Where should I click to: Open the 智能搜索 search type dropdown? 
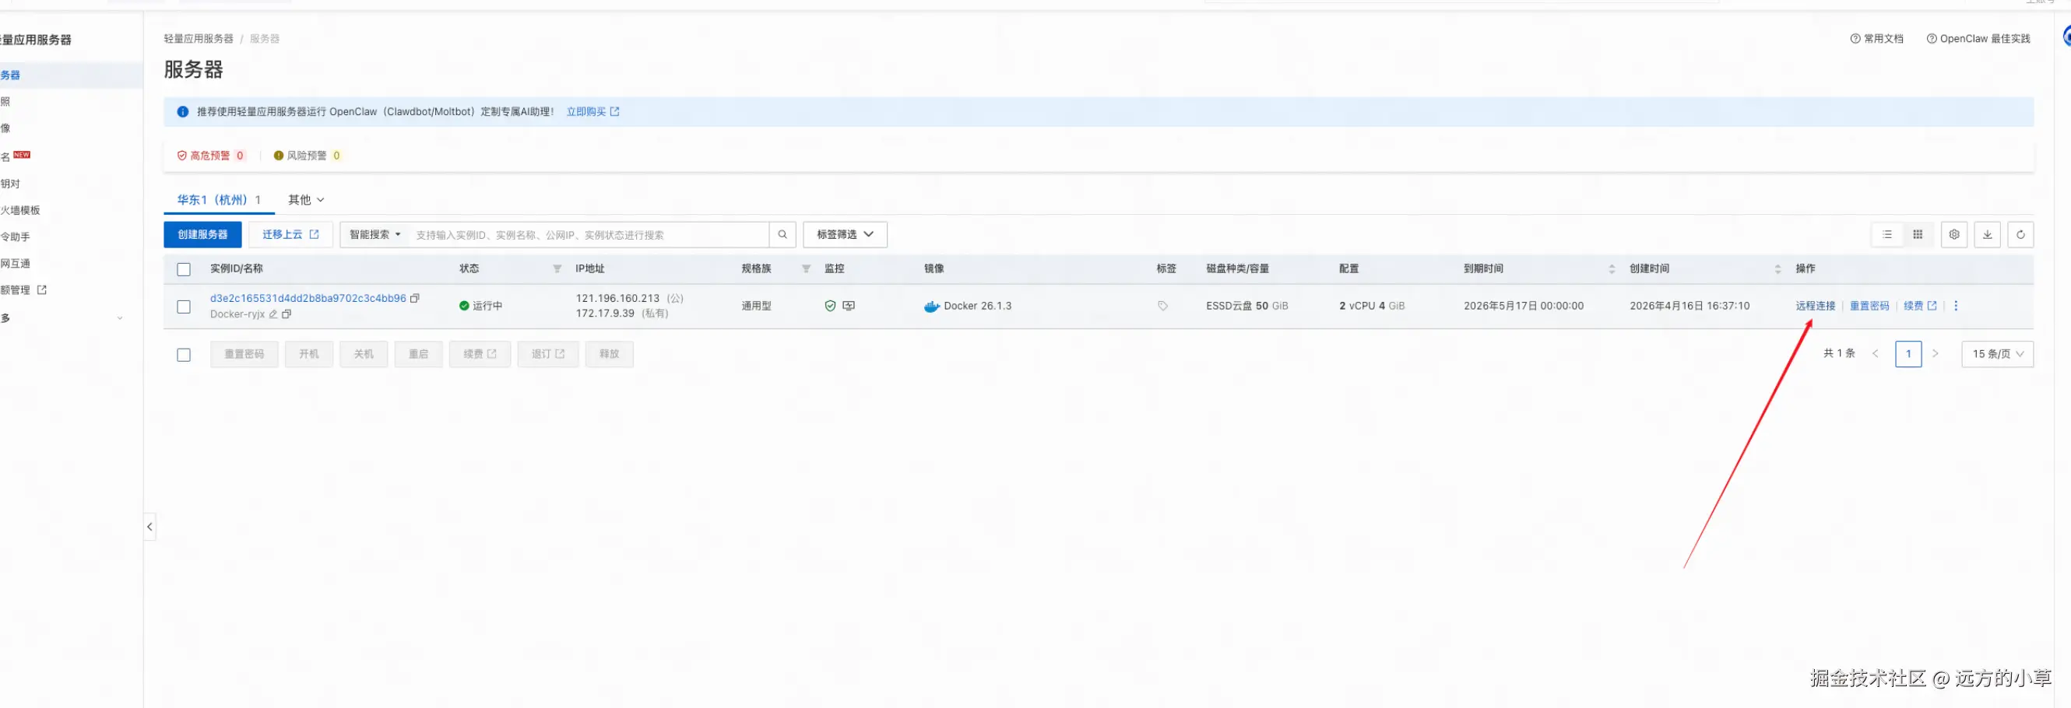coord(374,235)
